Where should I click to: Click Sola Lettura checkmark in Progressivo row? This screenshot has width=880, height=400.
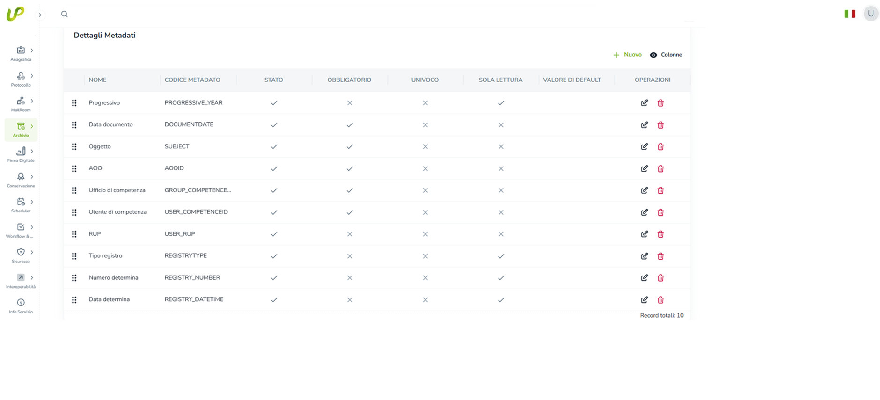(501, 103)
